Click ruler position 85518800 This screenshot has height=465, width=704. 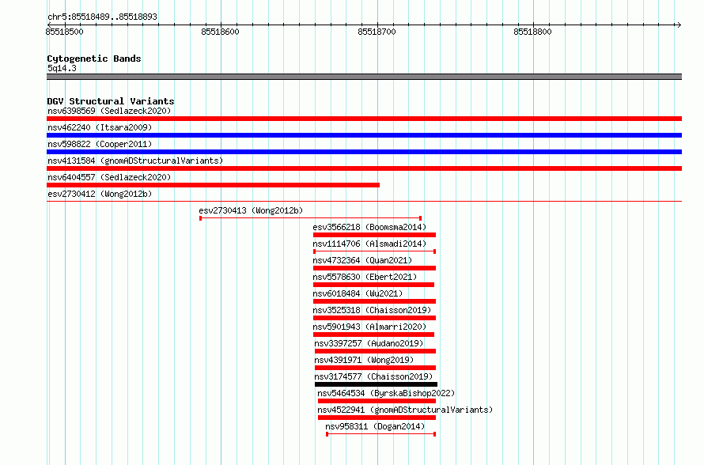point(532,32)
